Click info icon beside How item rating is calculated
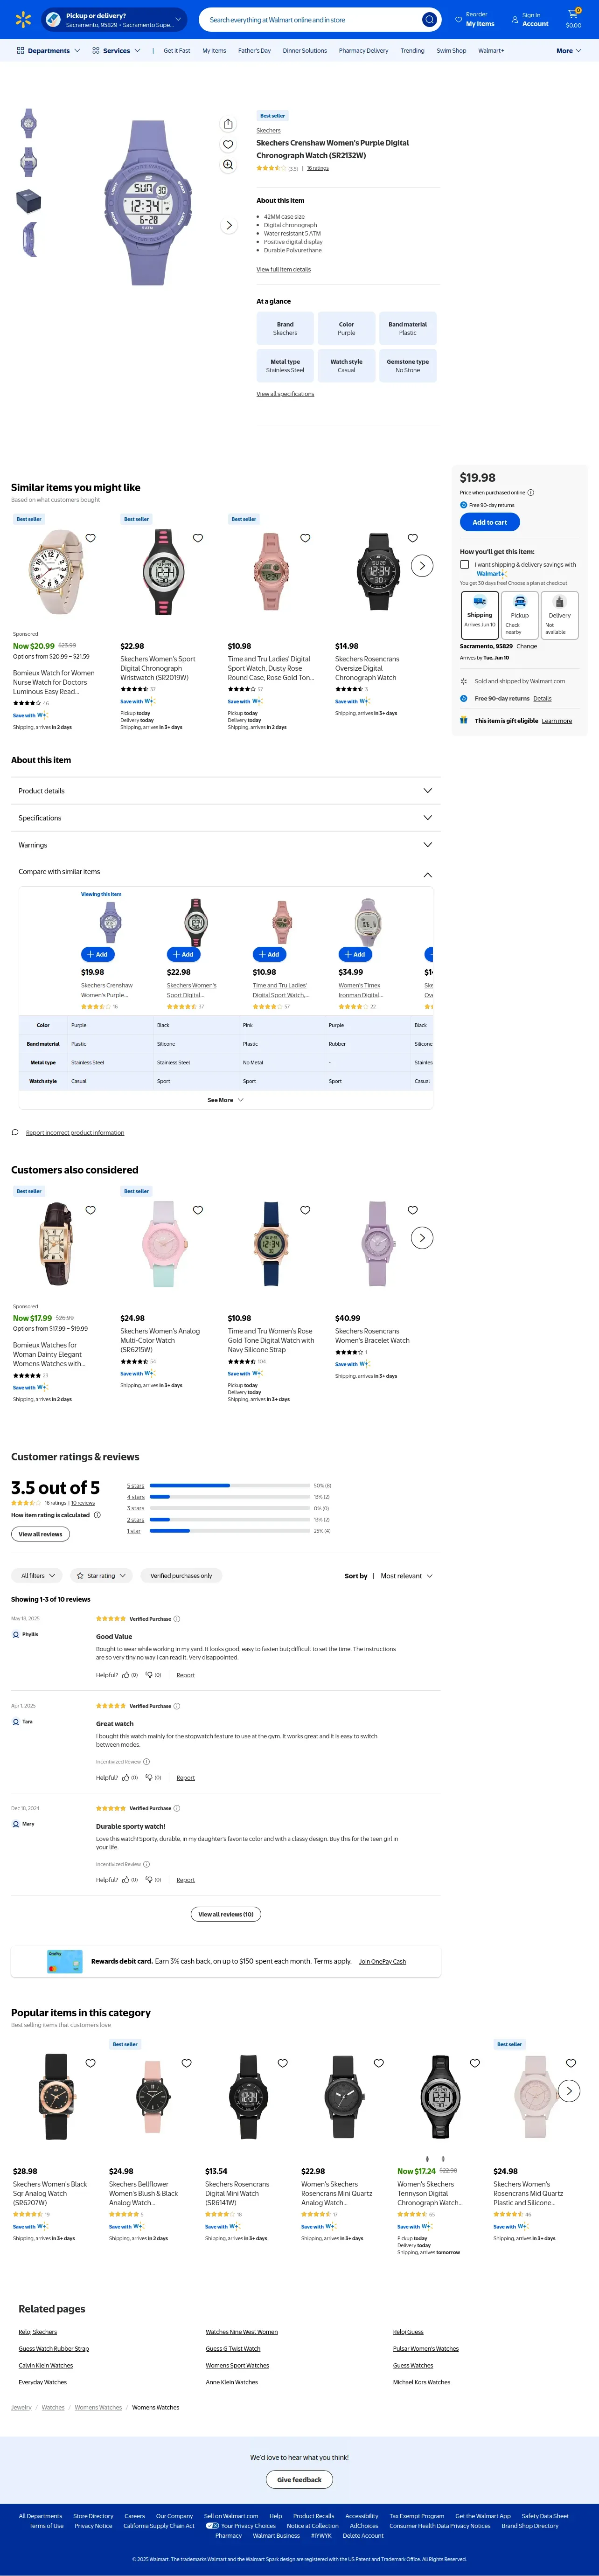This screenshot has width=599, height=2576. pyautogui.click(x=97, y=1515)
